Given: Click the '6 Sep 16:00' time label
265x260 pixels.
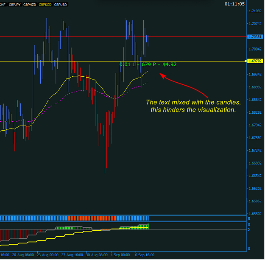Looking at the screenshot, I should tap(145, 255).
